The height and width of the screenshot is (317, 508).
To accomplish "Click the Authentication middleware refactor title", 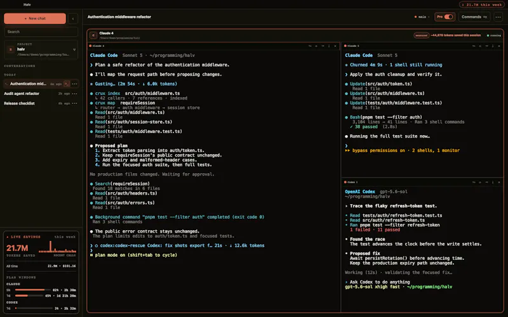I will [119, 17].
